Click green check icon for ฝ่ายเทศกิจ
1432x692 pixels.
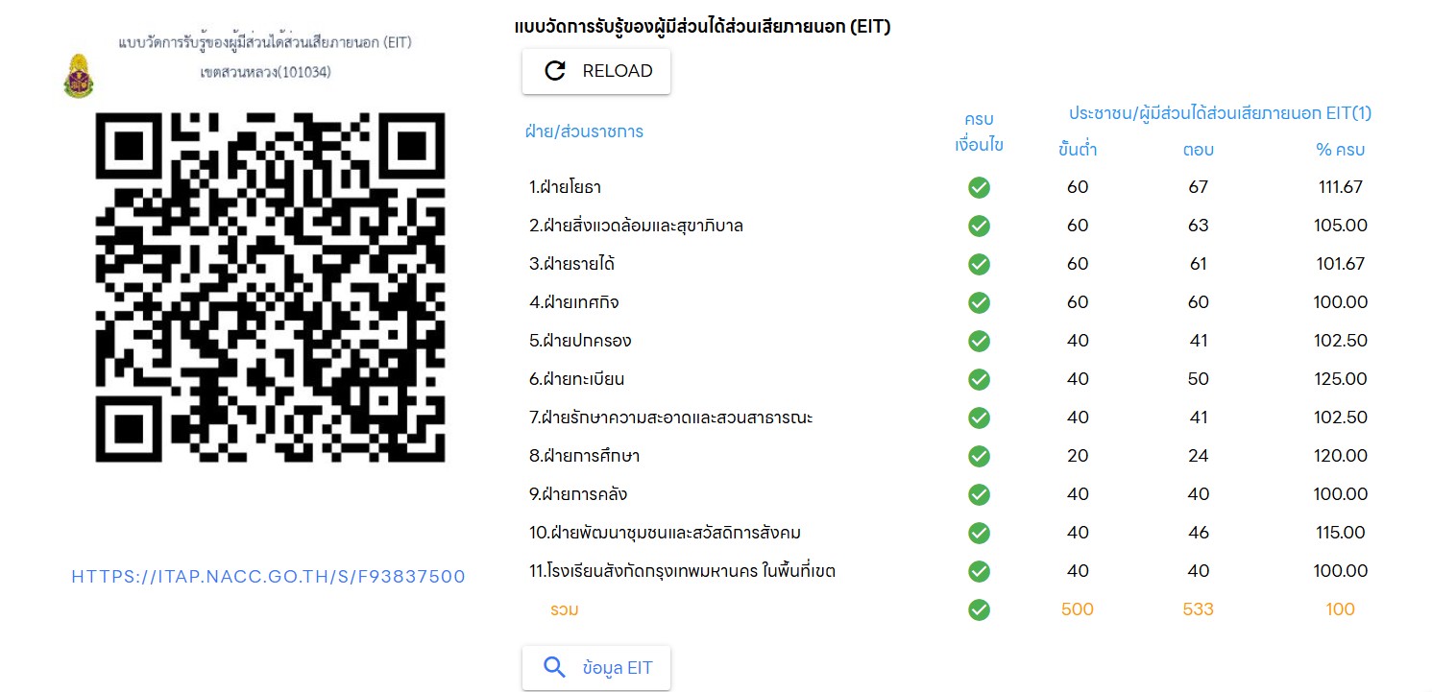click(979, 302)
